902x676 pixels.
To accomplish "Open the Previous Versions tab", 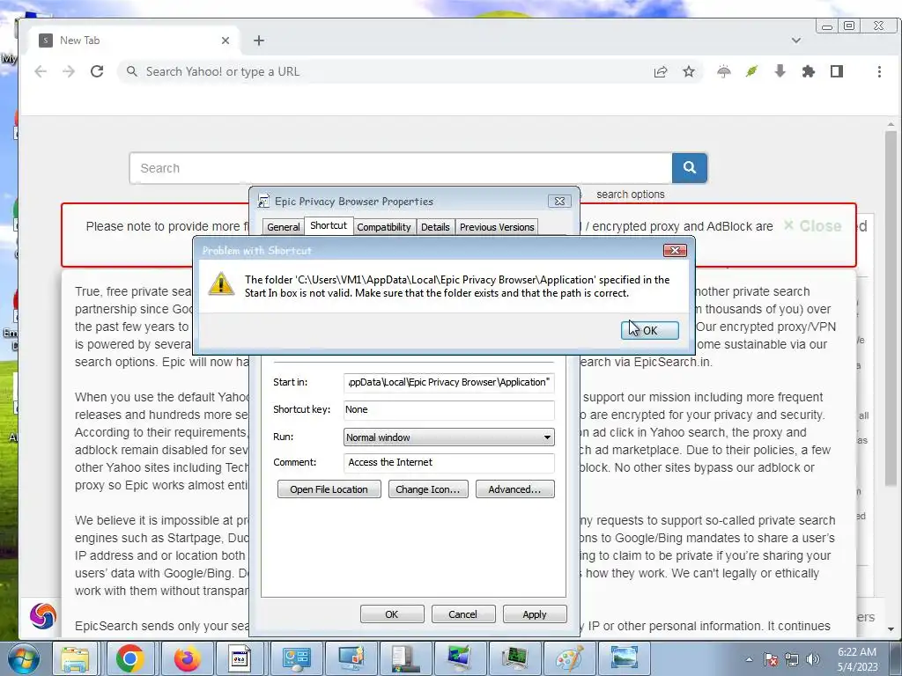I will 497,227.
